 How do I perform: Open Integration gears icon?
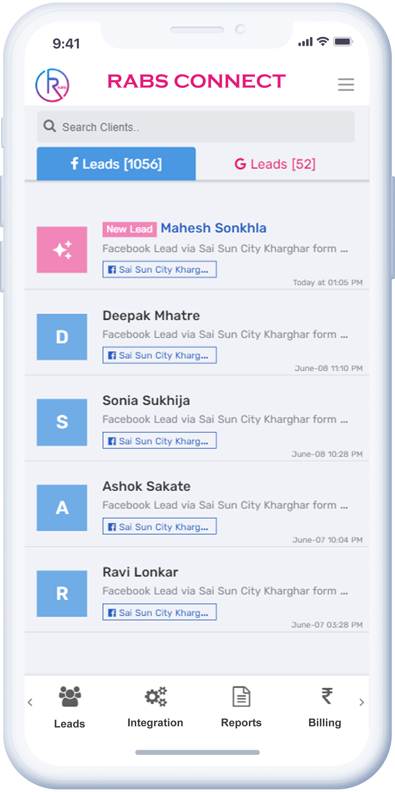(x=156, y=696)
